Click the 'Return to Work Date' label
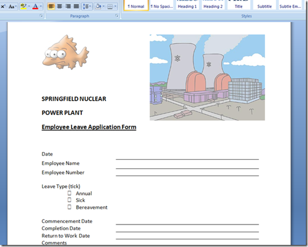 pyautogui.click(x=65, y=236)
